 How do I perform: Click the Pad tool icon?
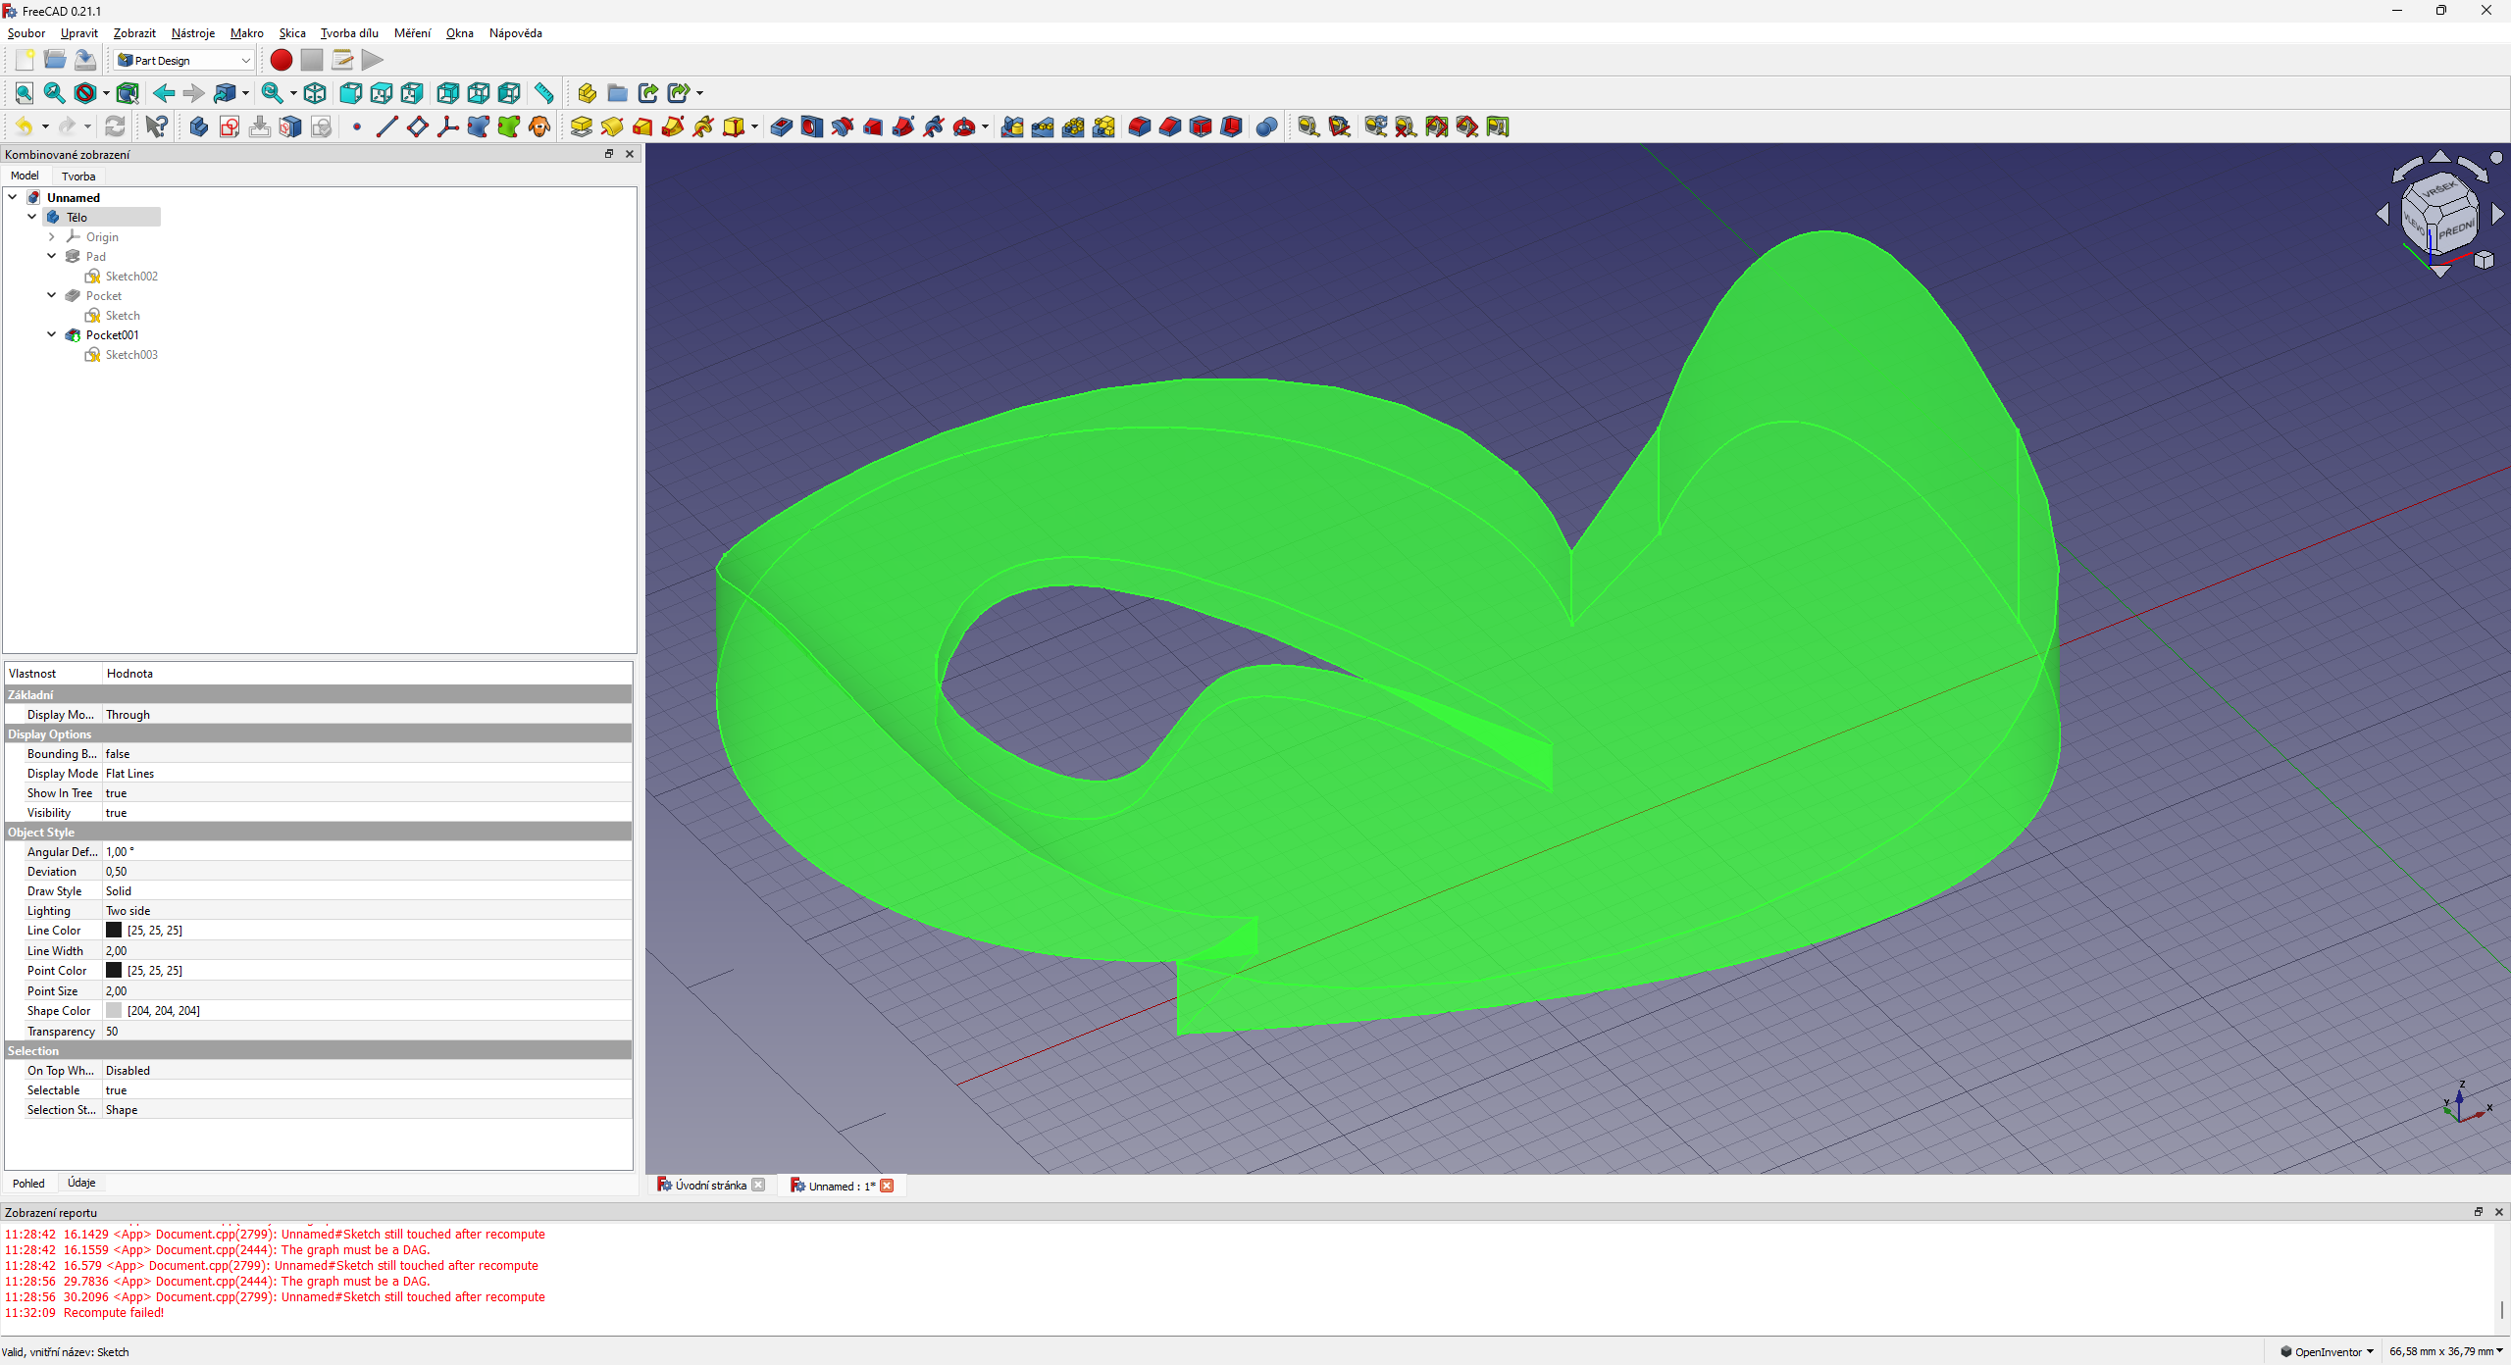[581, 126]
